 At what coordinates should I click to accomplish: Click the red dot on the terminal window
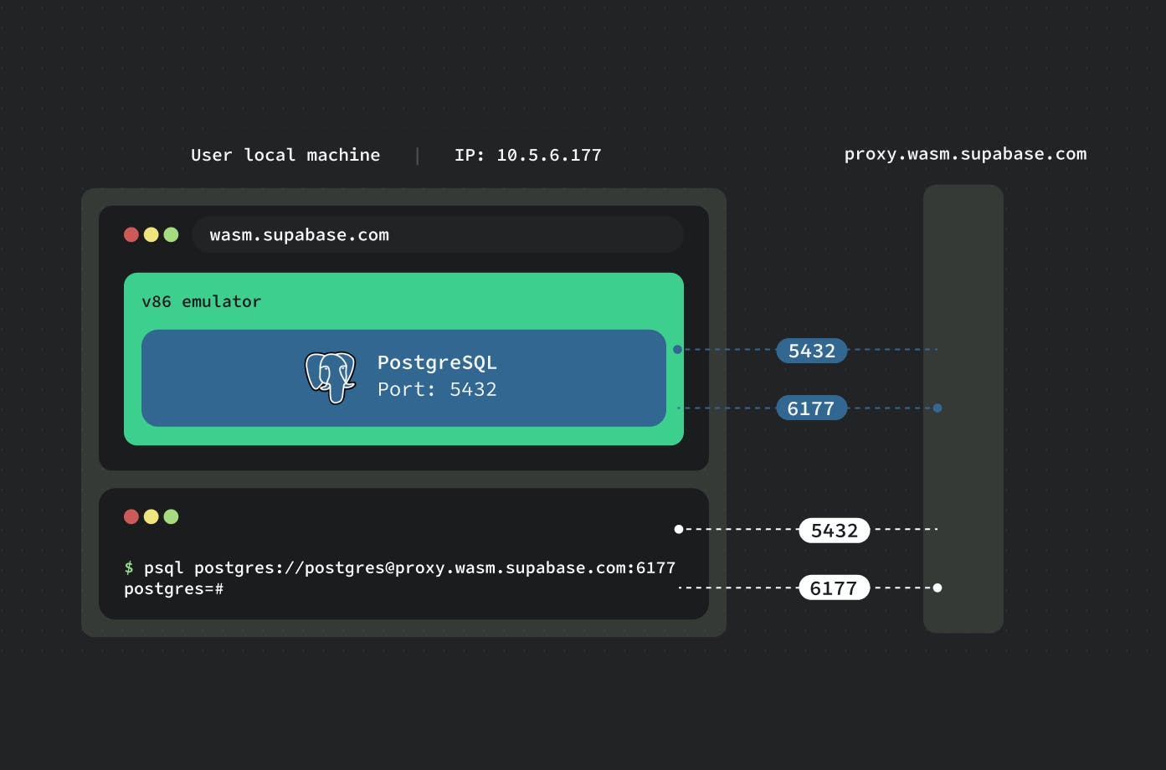(131, 516)
